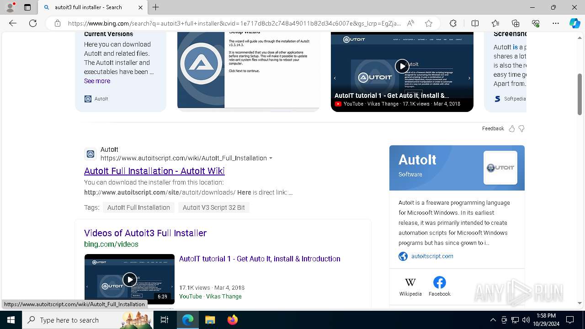Go to next carousel video arrow

(469, 78)
